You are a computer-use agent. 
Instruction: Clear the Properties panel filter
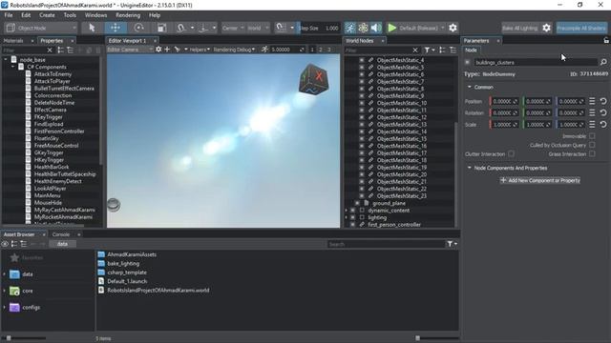tap(50, 50)
